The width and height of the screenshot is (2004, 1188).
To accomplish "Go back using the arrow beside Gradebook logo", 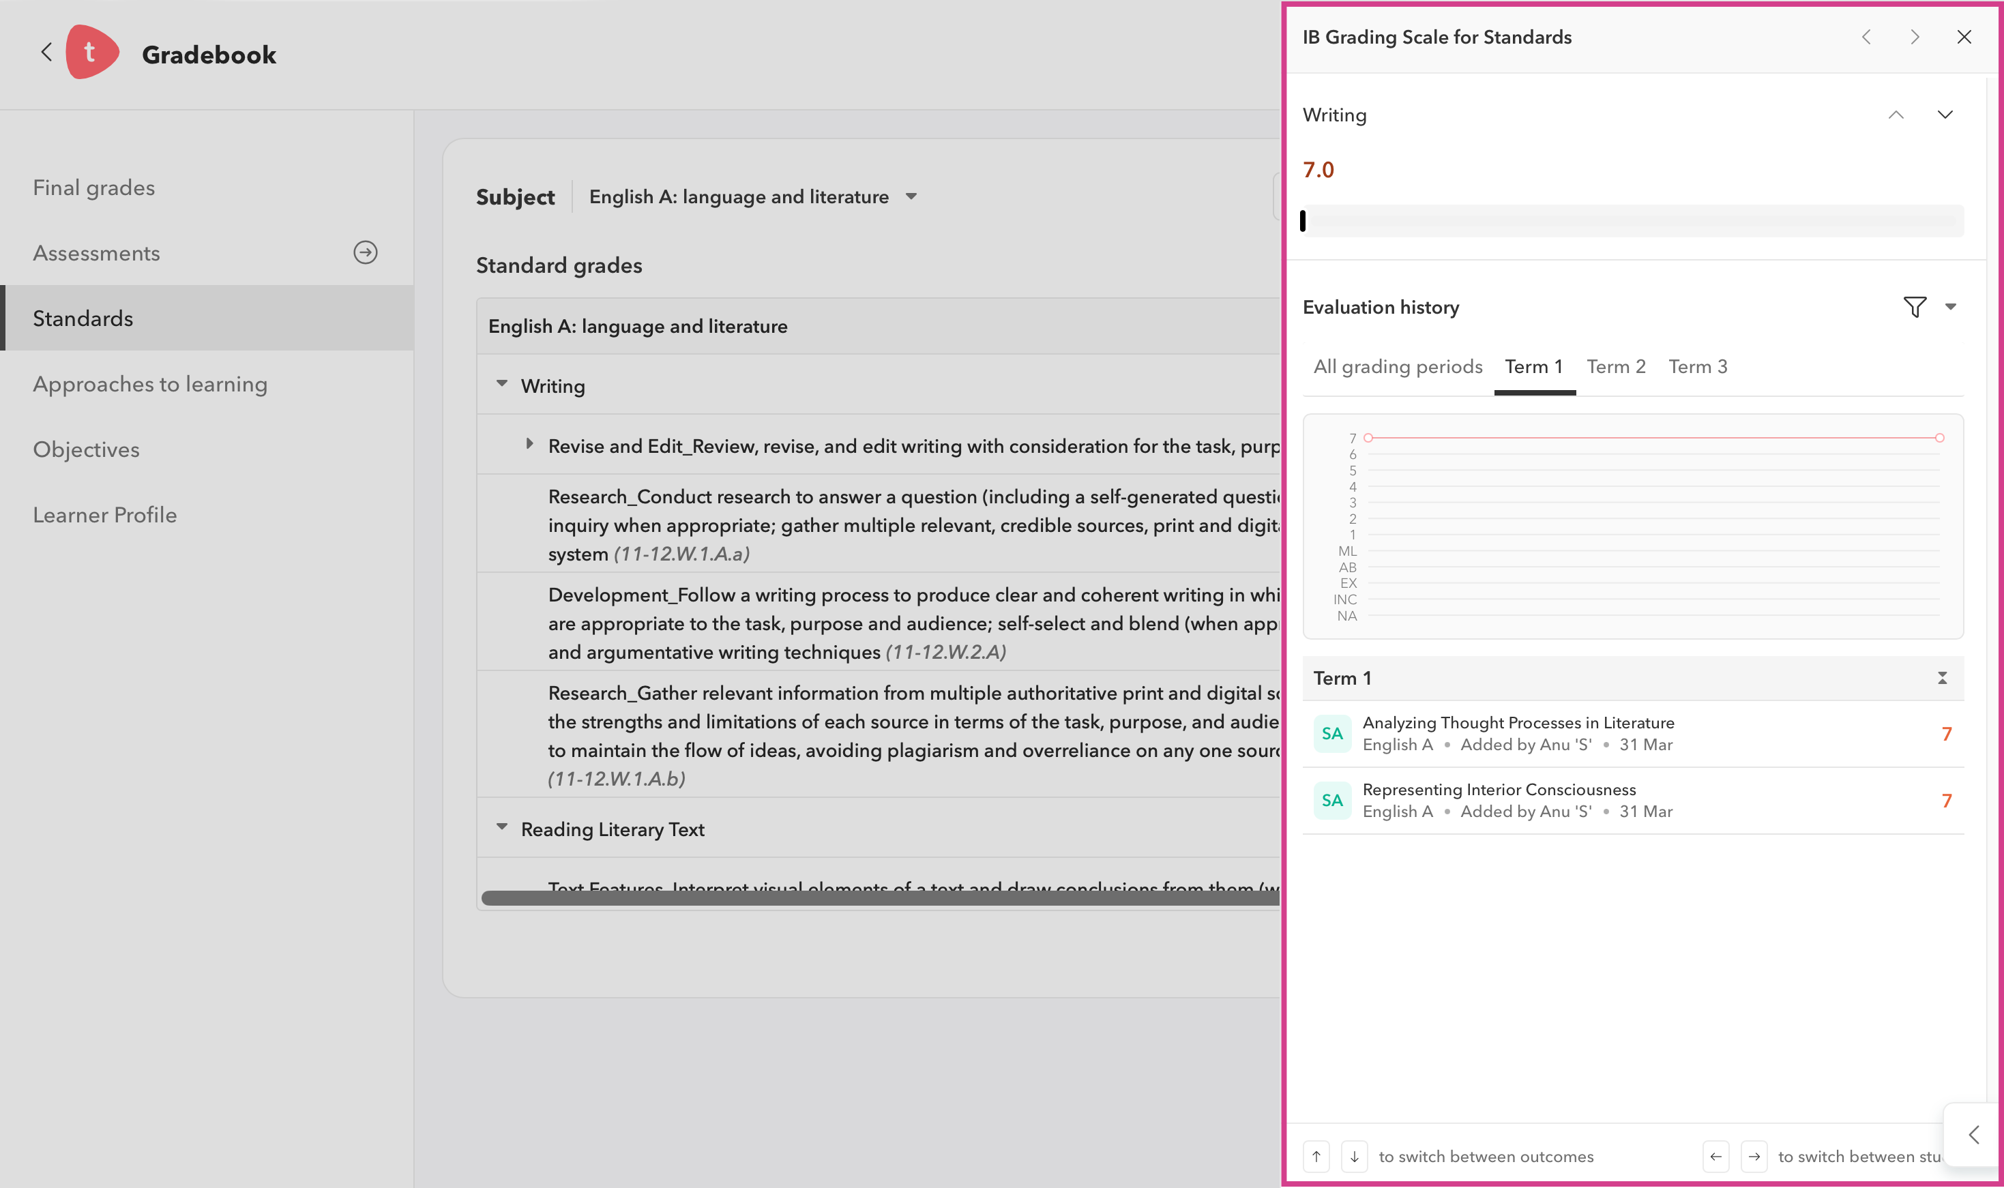I will 46,53.
